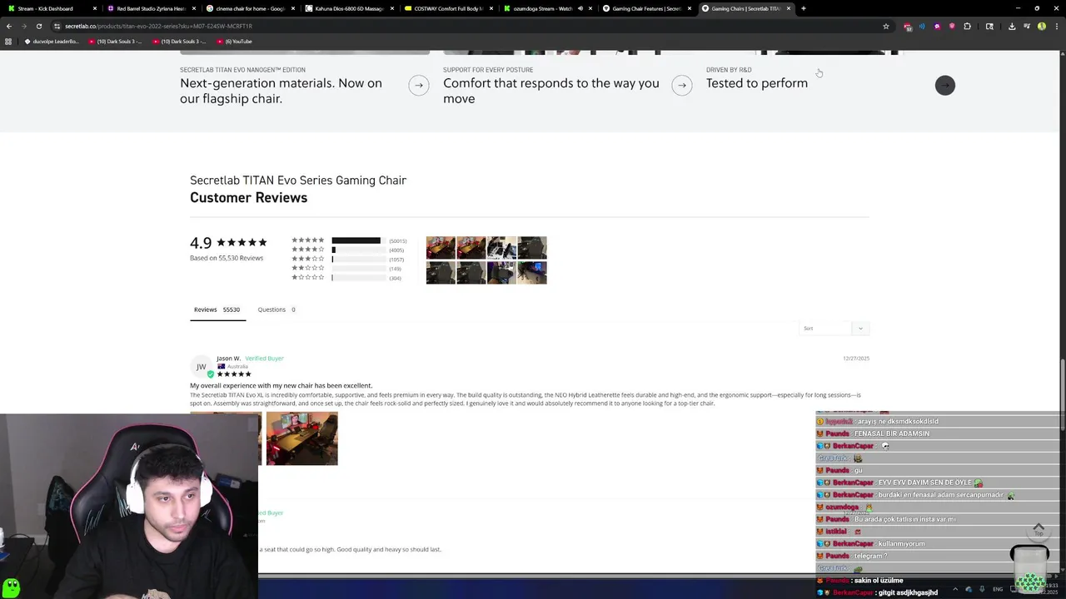Go back with the browser back arrow
1066x599 pixels.
(x=9, y=26)
